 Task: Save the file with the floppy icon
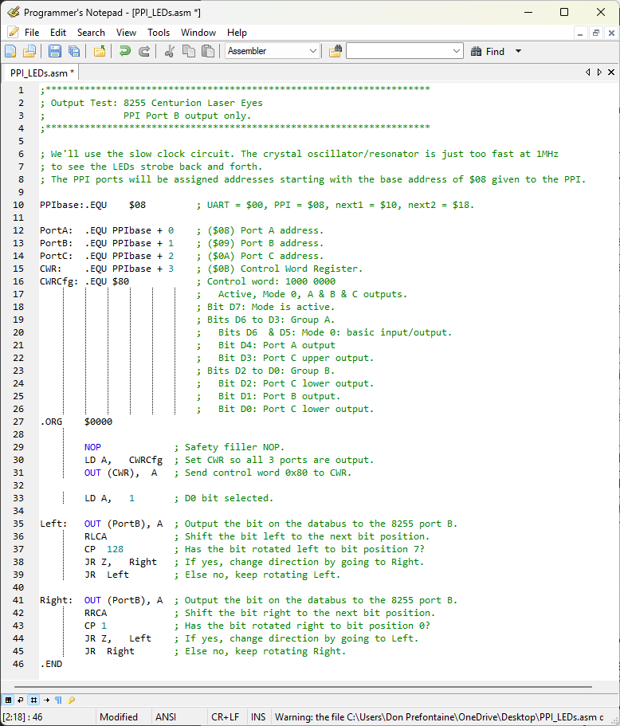[x=55, y=51]
